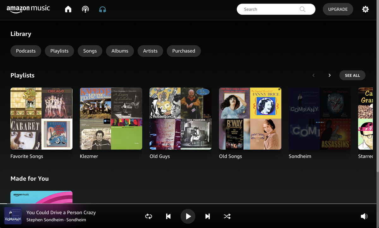Filter library by Playlists
379x228 pixels.
(x=59, y=51)
